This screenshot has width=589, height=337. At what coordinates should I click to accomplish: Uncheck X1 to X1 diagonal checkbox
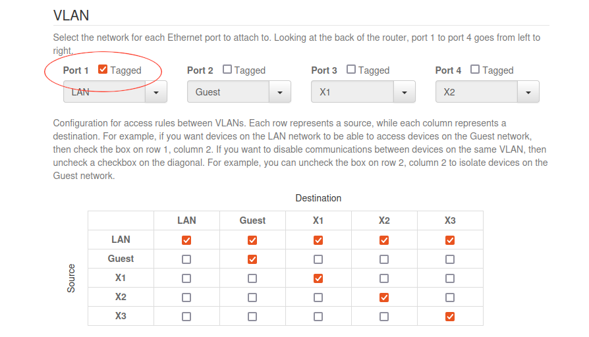(x=318, y=278)
